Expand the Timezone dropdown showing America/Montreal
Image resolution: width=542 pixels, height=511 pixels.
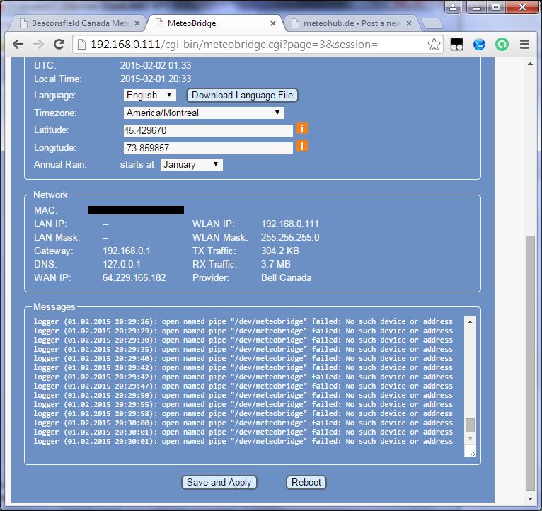pyautogui.click(x=203, y=113)
